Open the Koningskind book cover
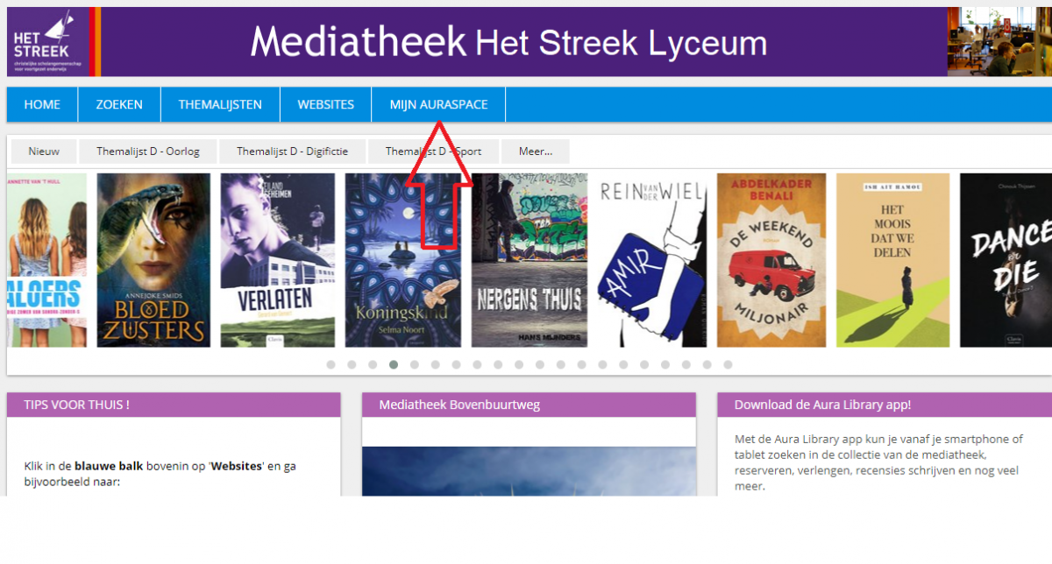 tap(402, 260)
